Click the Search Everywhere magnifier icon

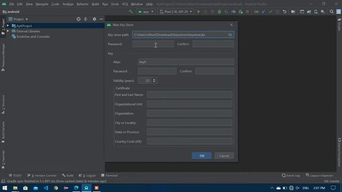point(331,12)
